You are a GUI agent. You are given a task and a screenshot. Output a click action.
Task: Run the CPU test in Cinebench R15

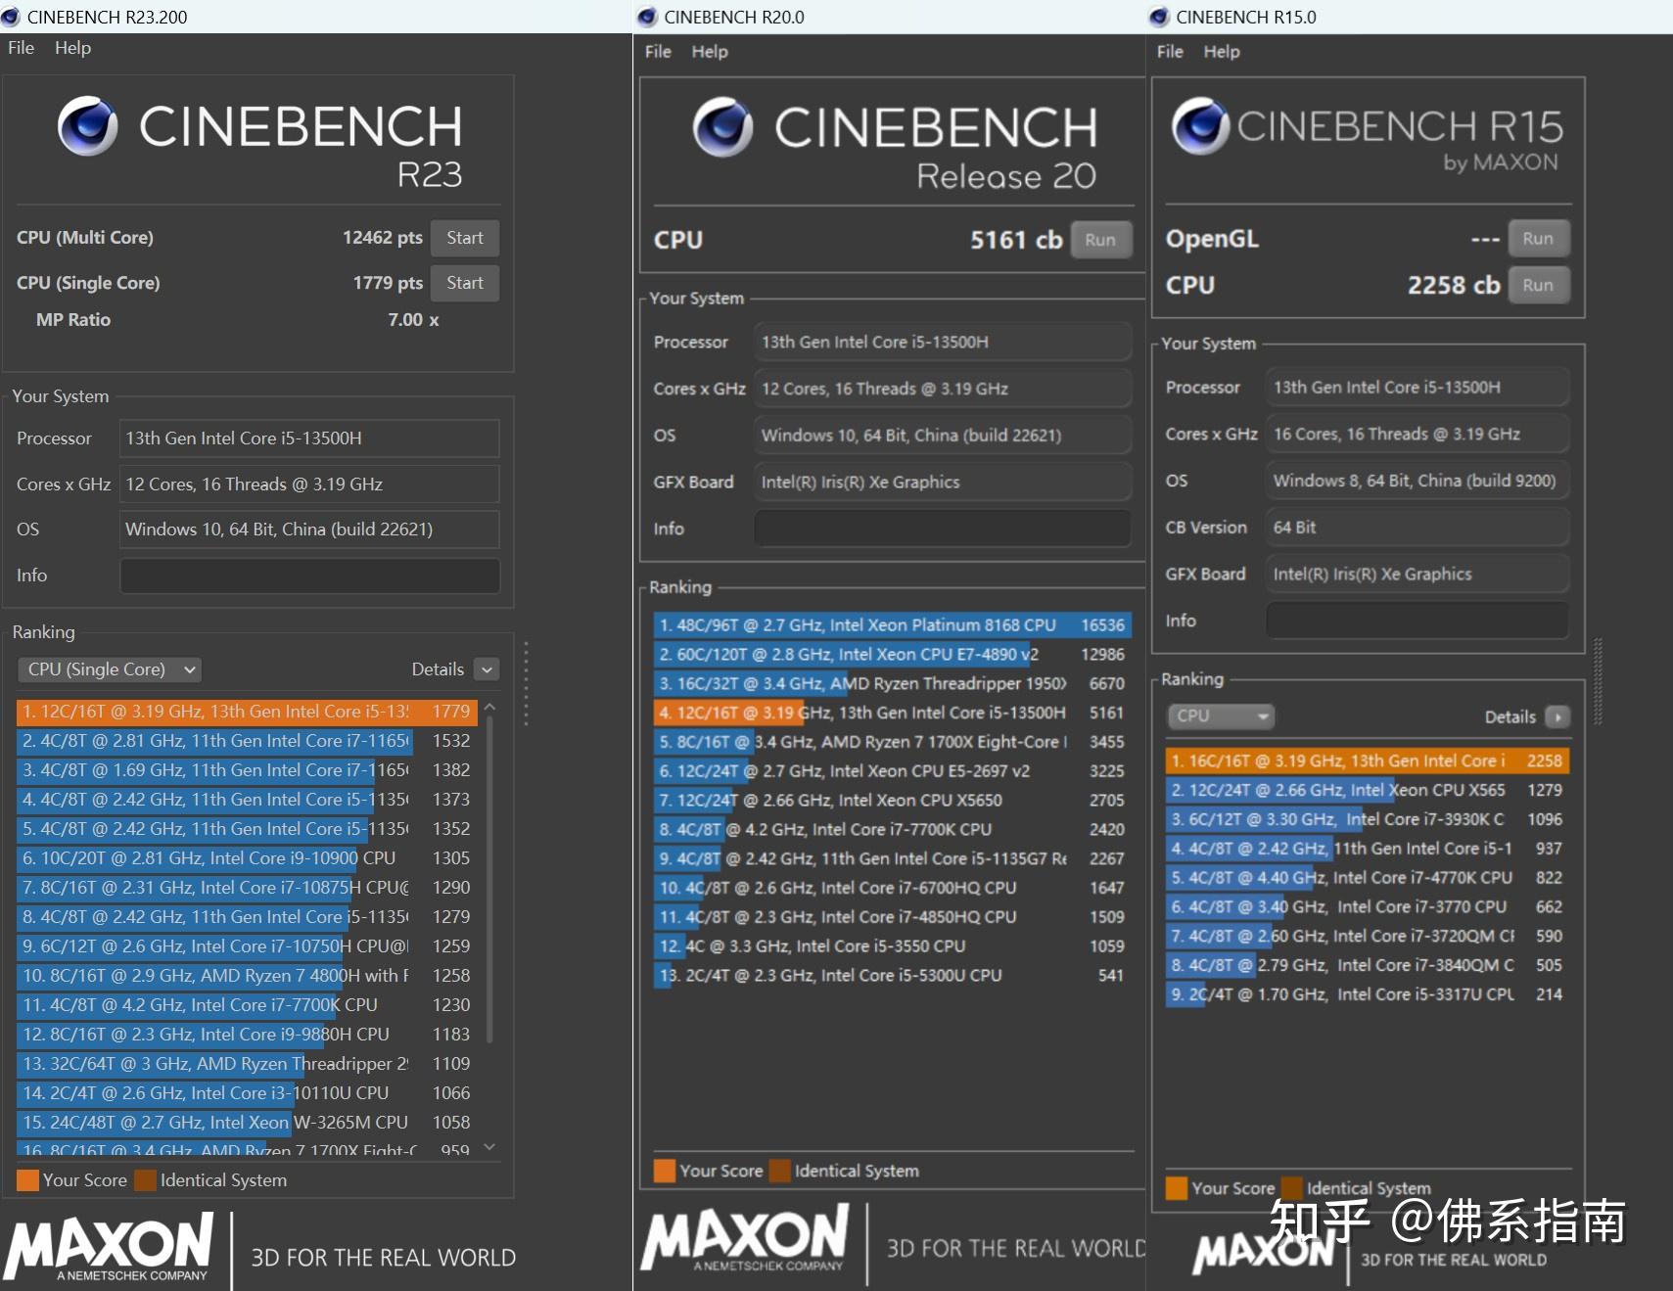point(1538,285)
